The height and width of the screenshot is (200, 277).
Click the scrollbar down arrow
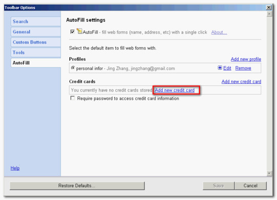(269, 173)
